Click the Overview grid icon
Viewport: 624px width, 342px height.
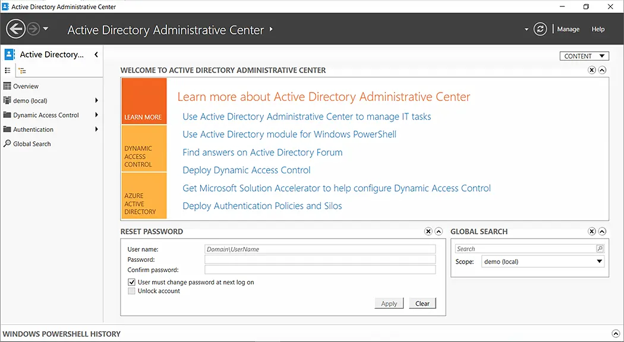click(7, 86)
